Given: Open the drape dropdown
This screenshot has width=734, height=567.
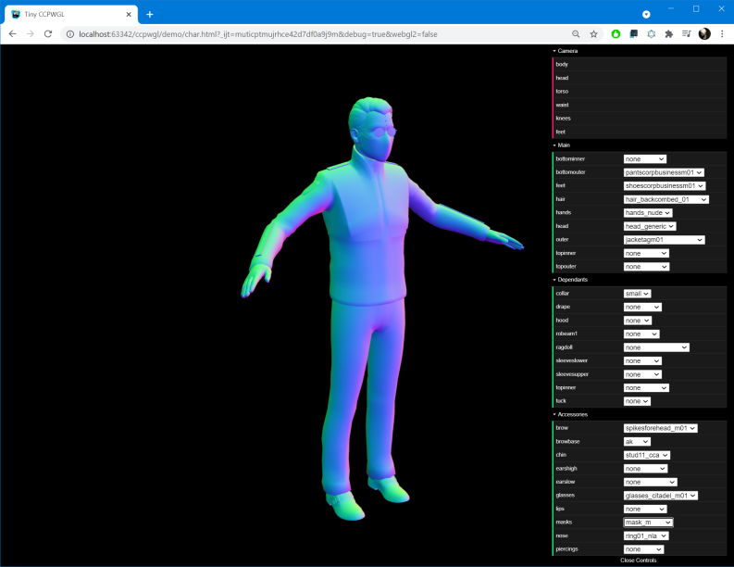Looking at the screenshot, I should [x=642, y=308].
